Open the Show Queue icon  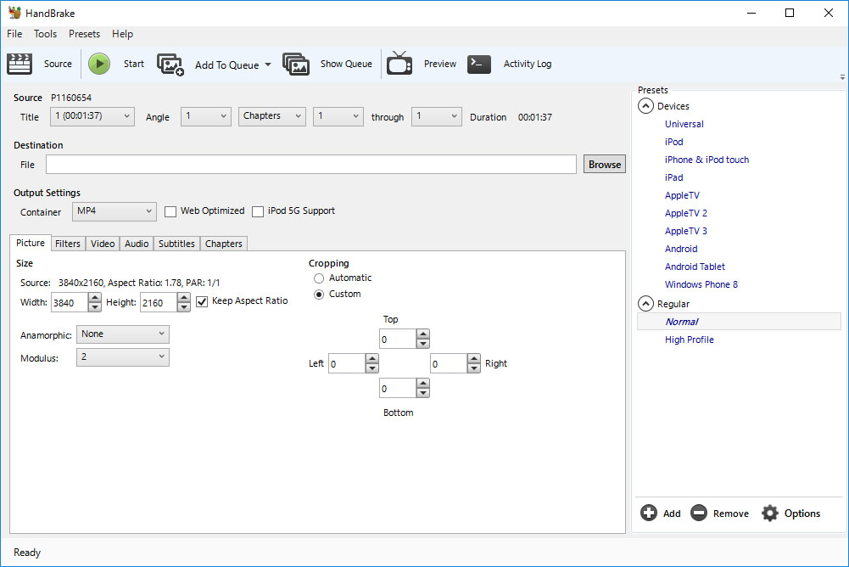pos(296,64)
